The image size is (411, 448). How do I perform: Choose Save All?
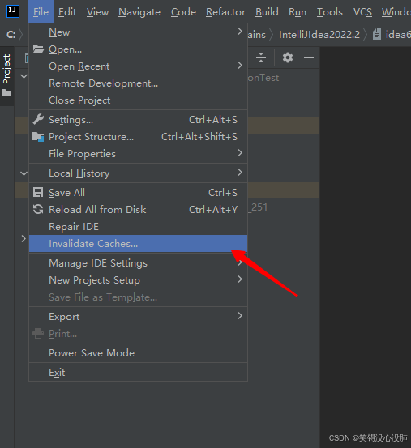(138, 192)
